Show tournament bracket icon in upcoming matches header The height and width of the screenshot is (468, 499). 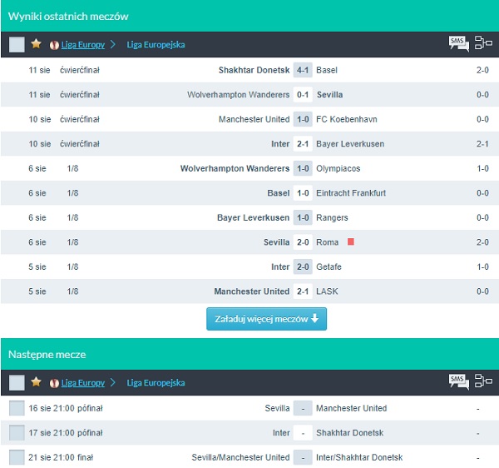pyautogui.click(x=483, y=381)
